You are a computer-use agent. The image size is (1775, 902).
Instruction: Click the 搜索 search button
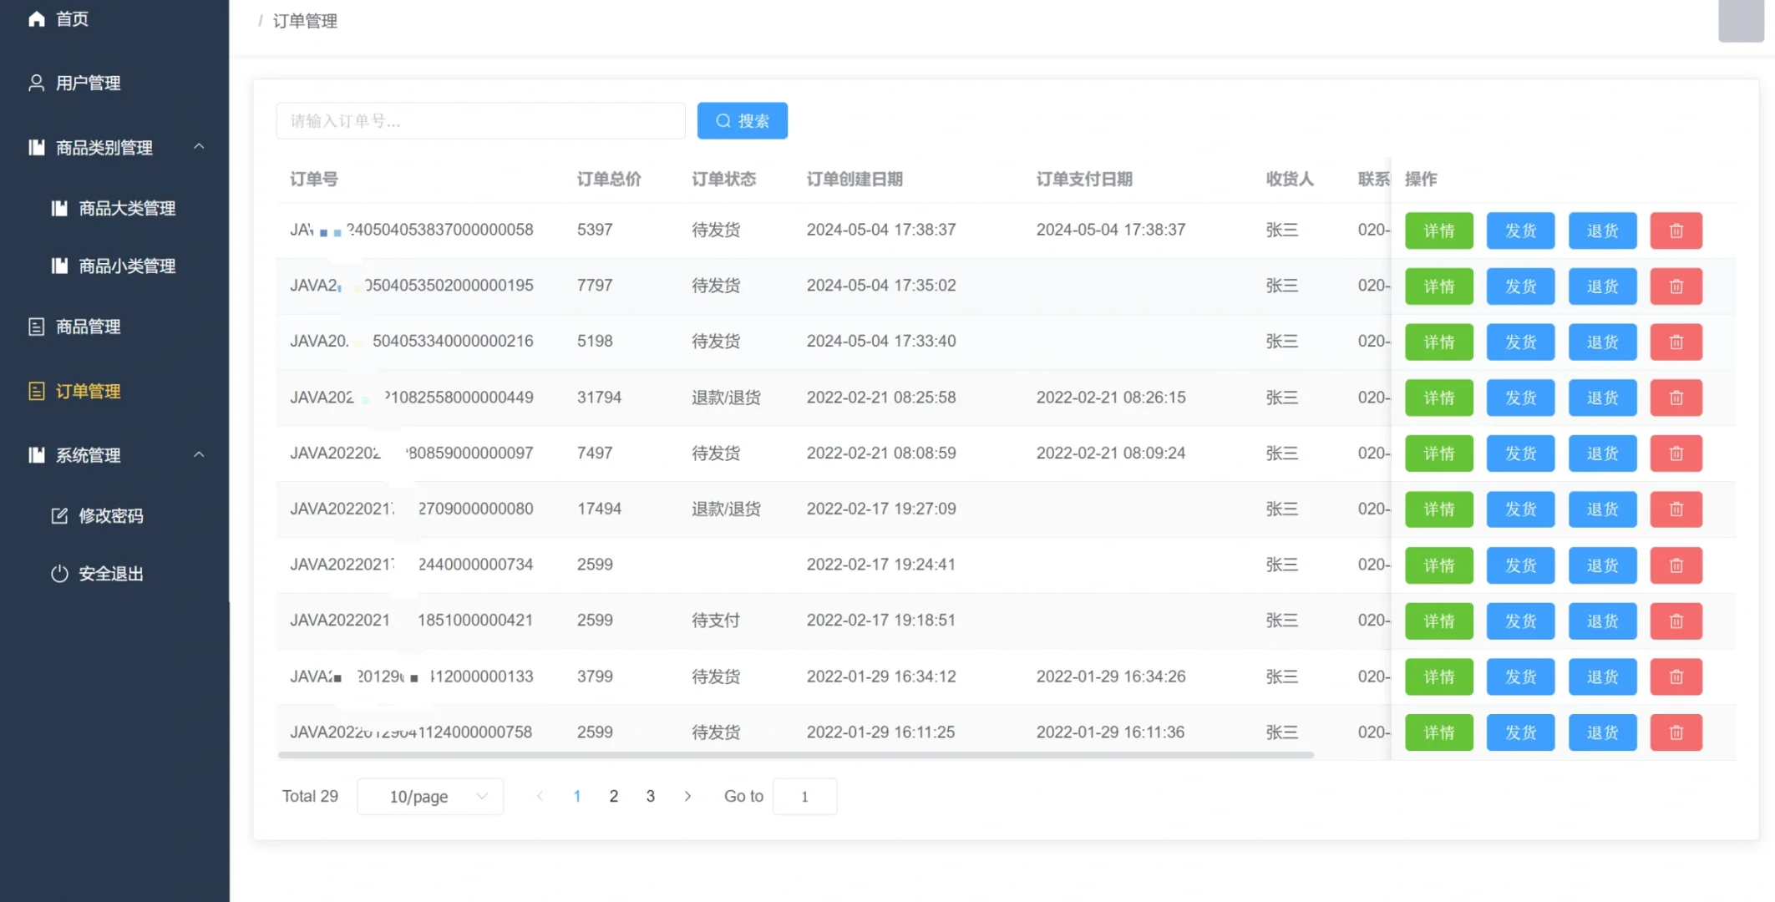(742, 120)
